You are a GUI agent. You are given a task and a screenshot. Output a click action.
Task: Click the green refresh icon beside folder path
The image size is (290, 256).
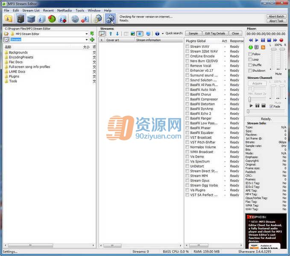tap(92, 34)
